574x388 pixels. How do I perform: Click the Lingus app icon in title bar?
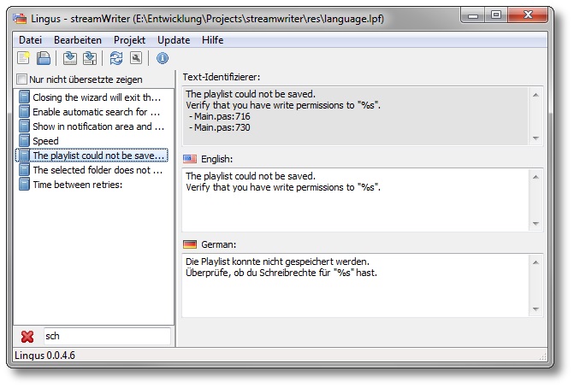[x=21, y=18]
